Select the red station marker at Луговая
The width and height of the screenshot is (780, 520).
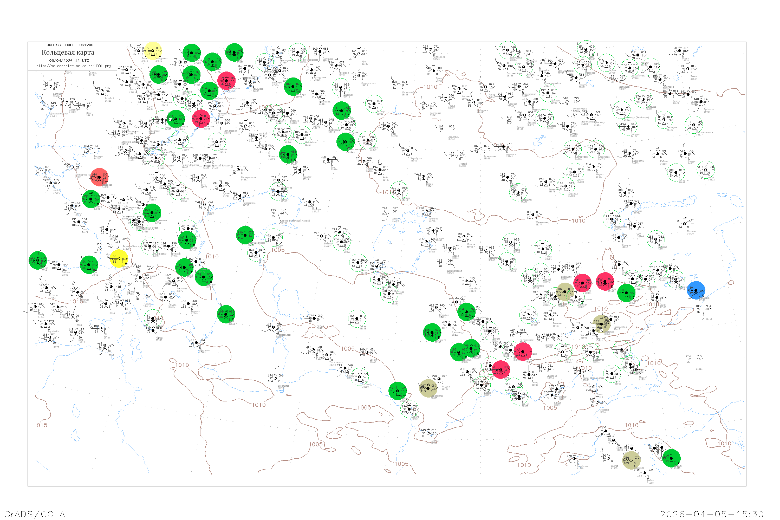pyautogui.click(x=605, y=281)
